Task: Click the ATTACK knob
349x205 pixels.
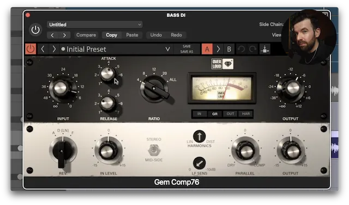Action: pos(107,73)
